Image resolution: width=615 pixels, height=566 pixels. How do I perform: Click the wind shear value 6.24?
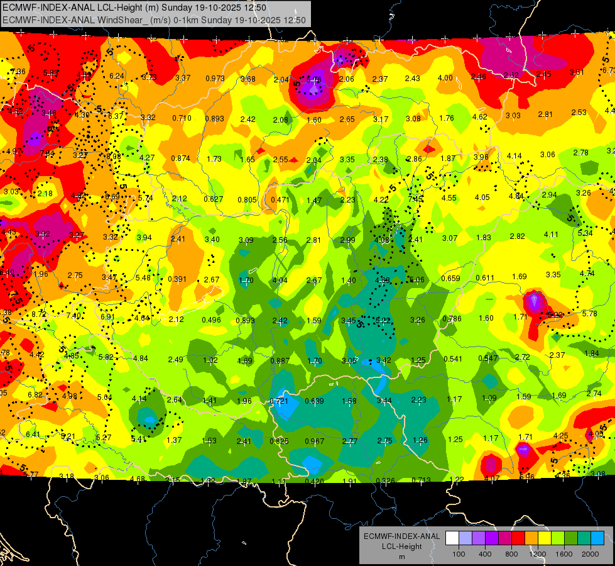116,76
